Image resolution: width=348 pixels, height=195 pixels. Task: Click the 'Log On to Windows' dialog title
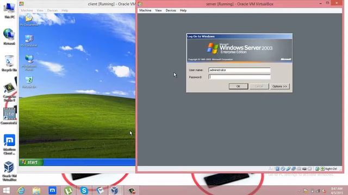click(x=201, y=36)
